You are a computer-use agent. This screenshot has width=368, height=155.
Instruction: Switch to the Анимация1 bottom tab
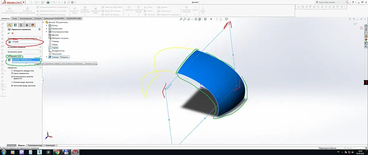[50, 145]
